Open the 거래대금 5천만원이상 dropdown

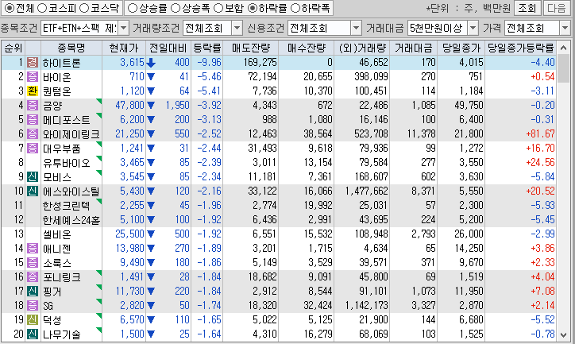click(x=473, y=28)
